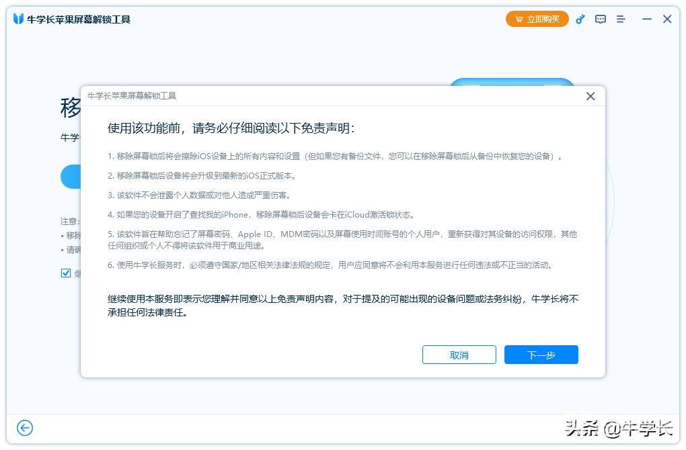
Task: Go back using the circular arrow icon
Action: click(x=25, y=428)
